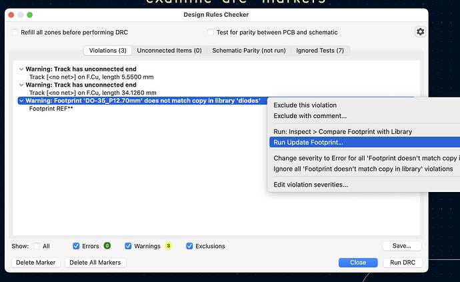Uncheck the Errors filter checkbox

coord(76,246)
